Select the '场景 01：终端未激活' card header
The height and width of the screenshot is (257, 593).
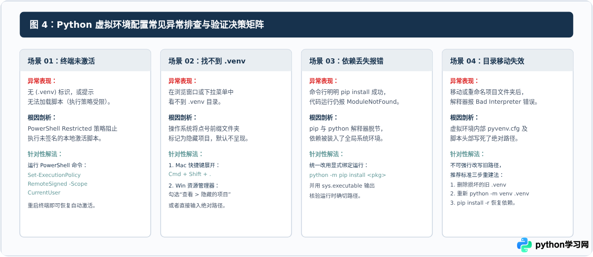85,61
